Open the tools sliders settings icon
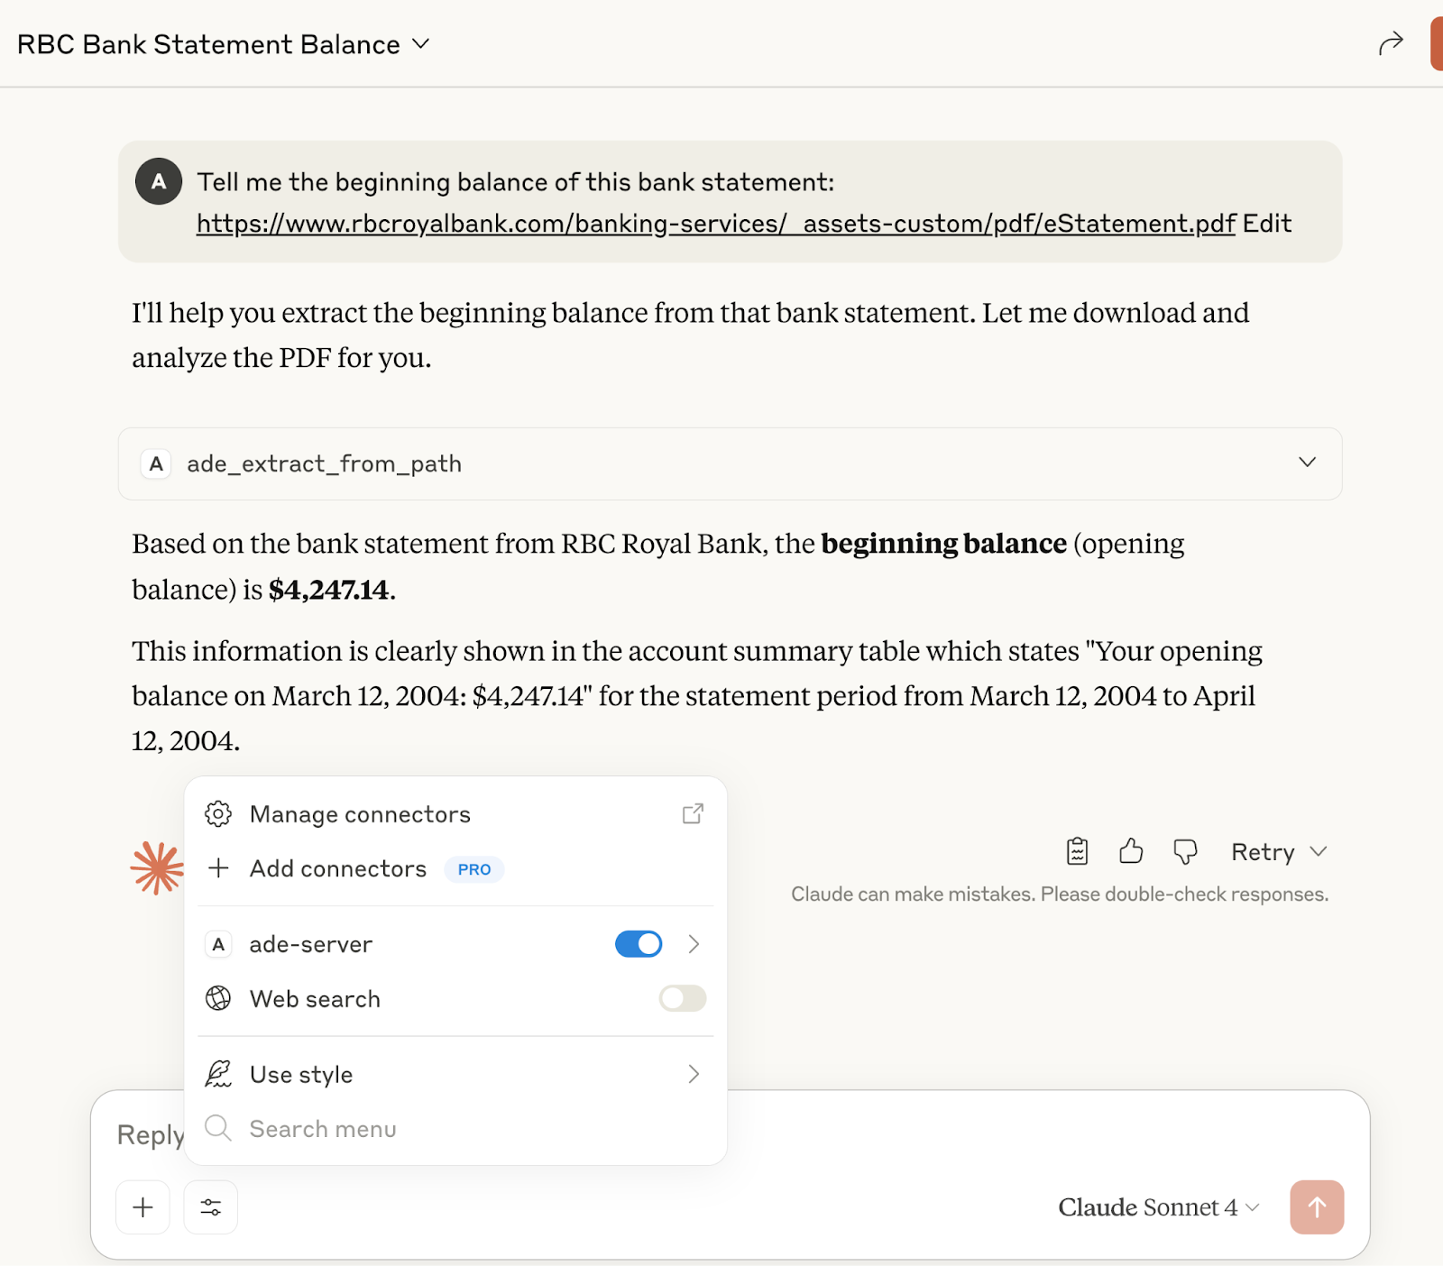Screen dimensions: 1443x1266 (x=211, y=1207)
